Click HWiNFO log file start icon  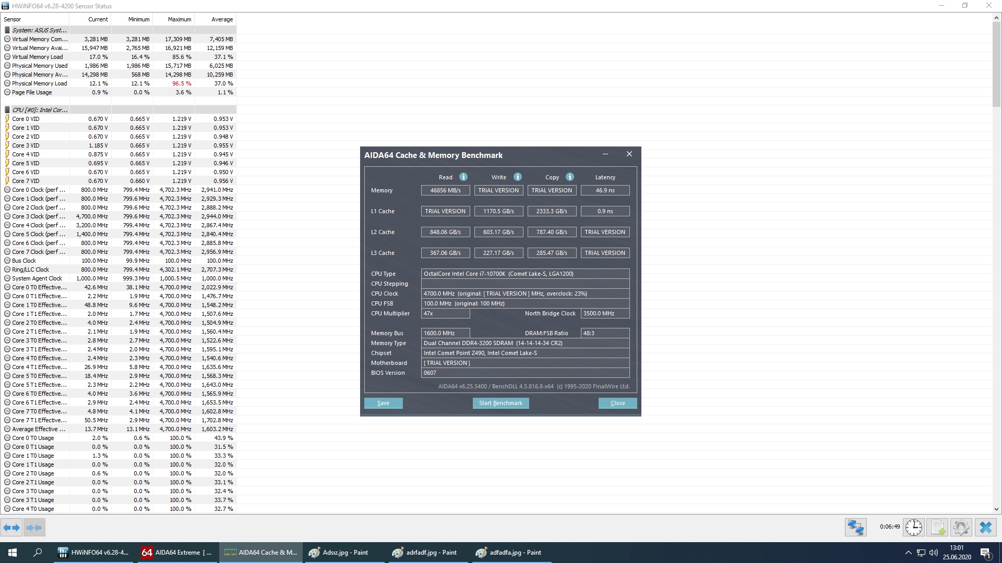[x=937, y=528]
